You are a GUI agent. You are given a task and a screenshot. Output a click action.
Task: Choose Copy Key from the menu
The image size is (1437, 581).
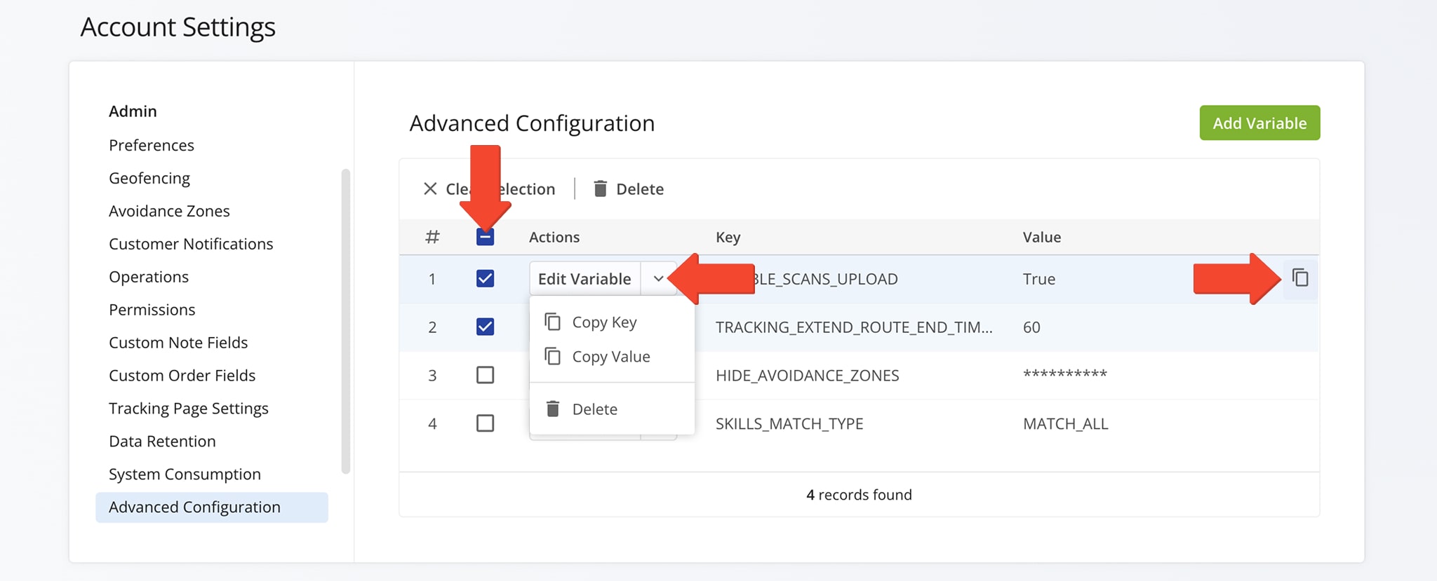click(x=604, y=322)
